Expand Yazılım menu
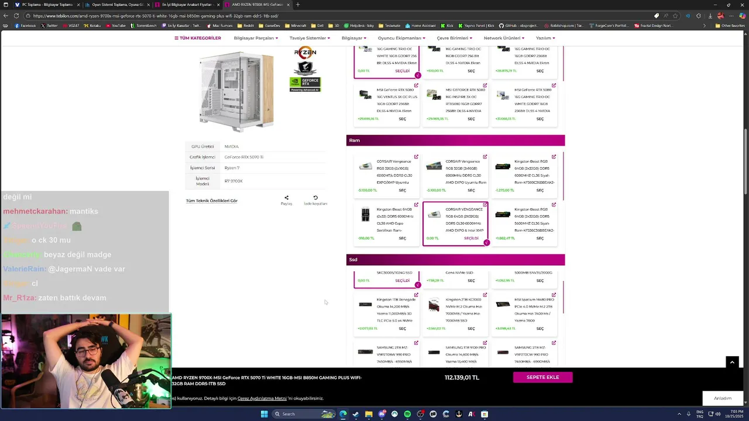 pos(545,38)
